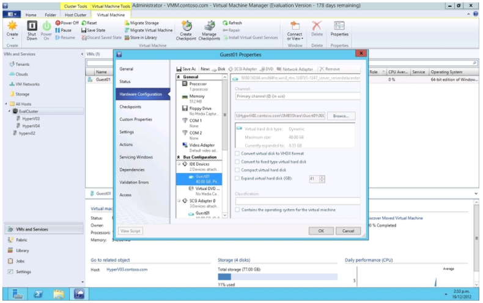Open the Checkpoints properties page
483x303 pixels.
pos(130,107)
